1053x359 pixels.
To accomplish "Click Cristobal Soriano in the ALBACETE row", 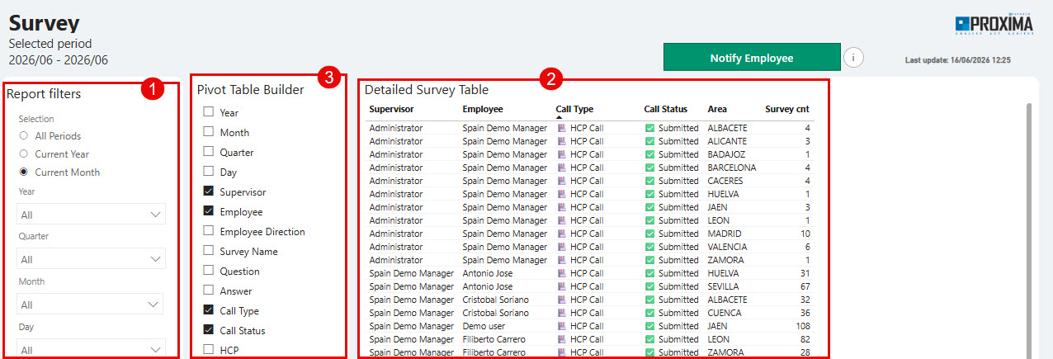I will click(x=495, y=300).
